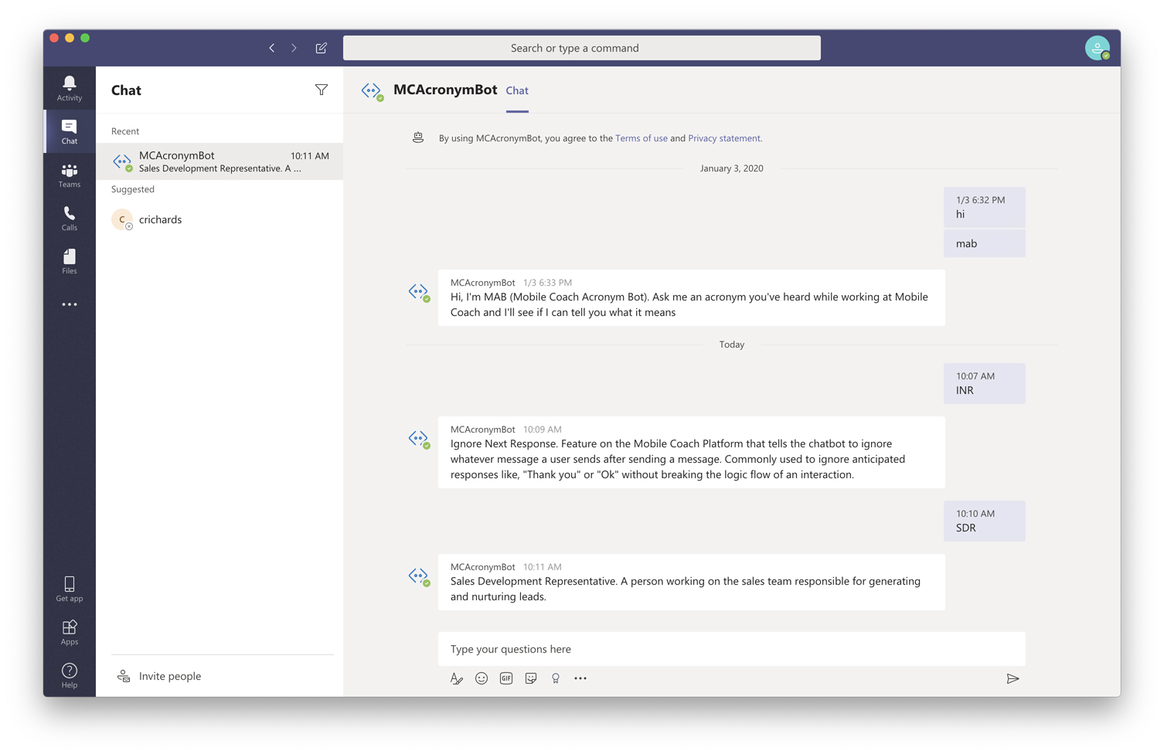Switch to the Chat tab

pyautogui.click(x=517, y=90)
